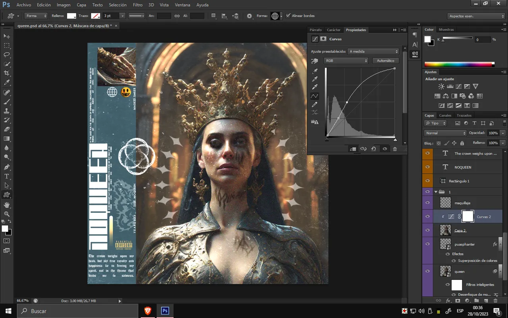The image size is (508, 318).
Task: Add a Curves adjustment from Ajustes panel
Action: pyautogui.click(x=458, y=86)
